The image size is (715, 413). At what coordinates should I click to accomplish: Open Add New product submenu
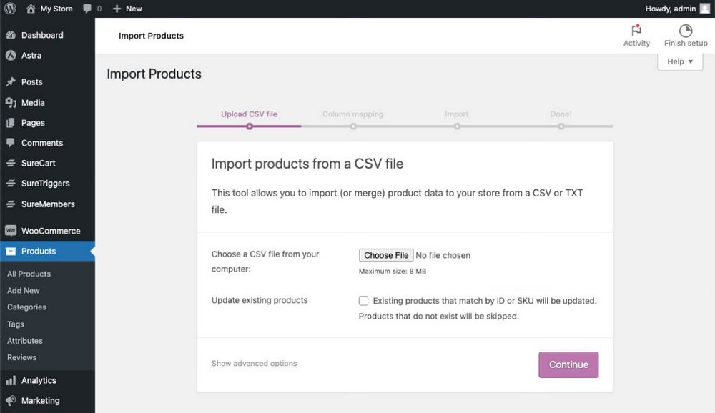click(x=24, y=290)
